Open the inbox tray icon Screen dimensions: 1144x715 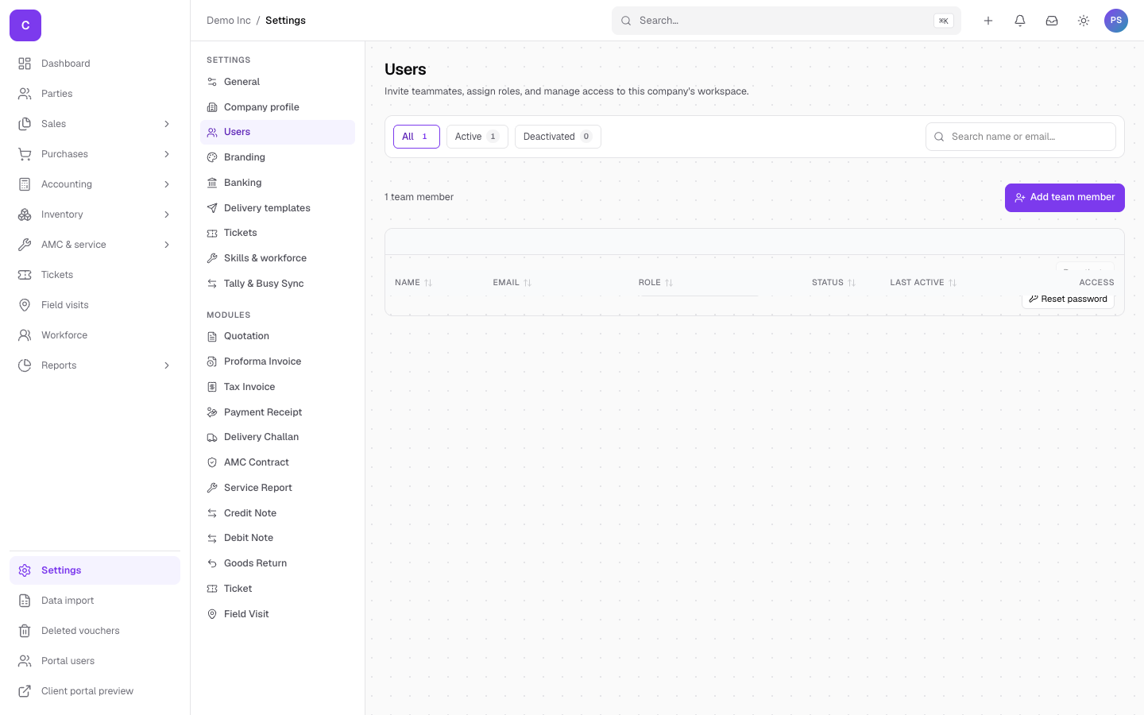click(x=1052, y=21)
